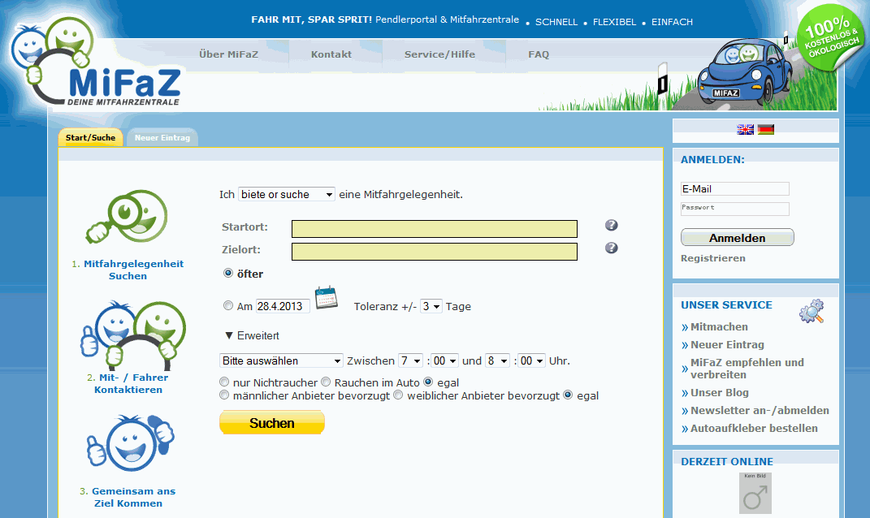Screen dimensions: 870x518
Task: Open the Toleranz days dropdown
Action: point(431,307)
